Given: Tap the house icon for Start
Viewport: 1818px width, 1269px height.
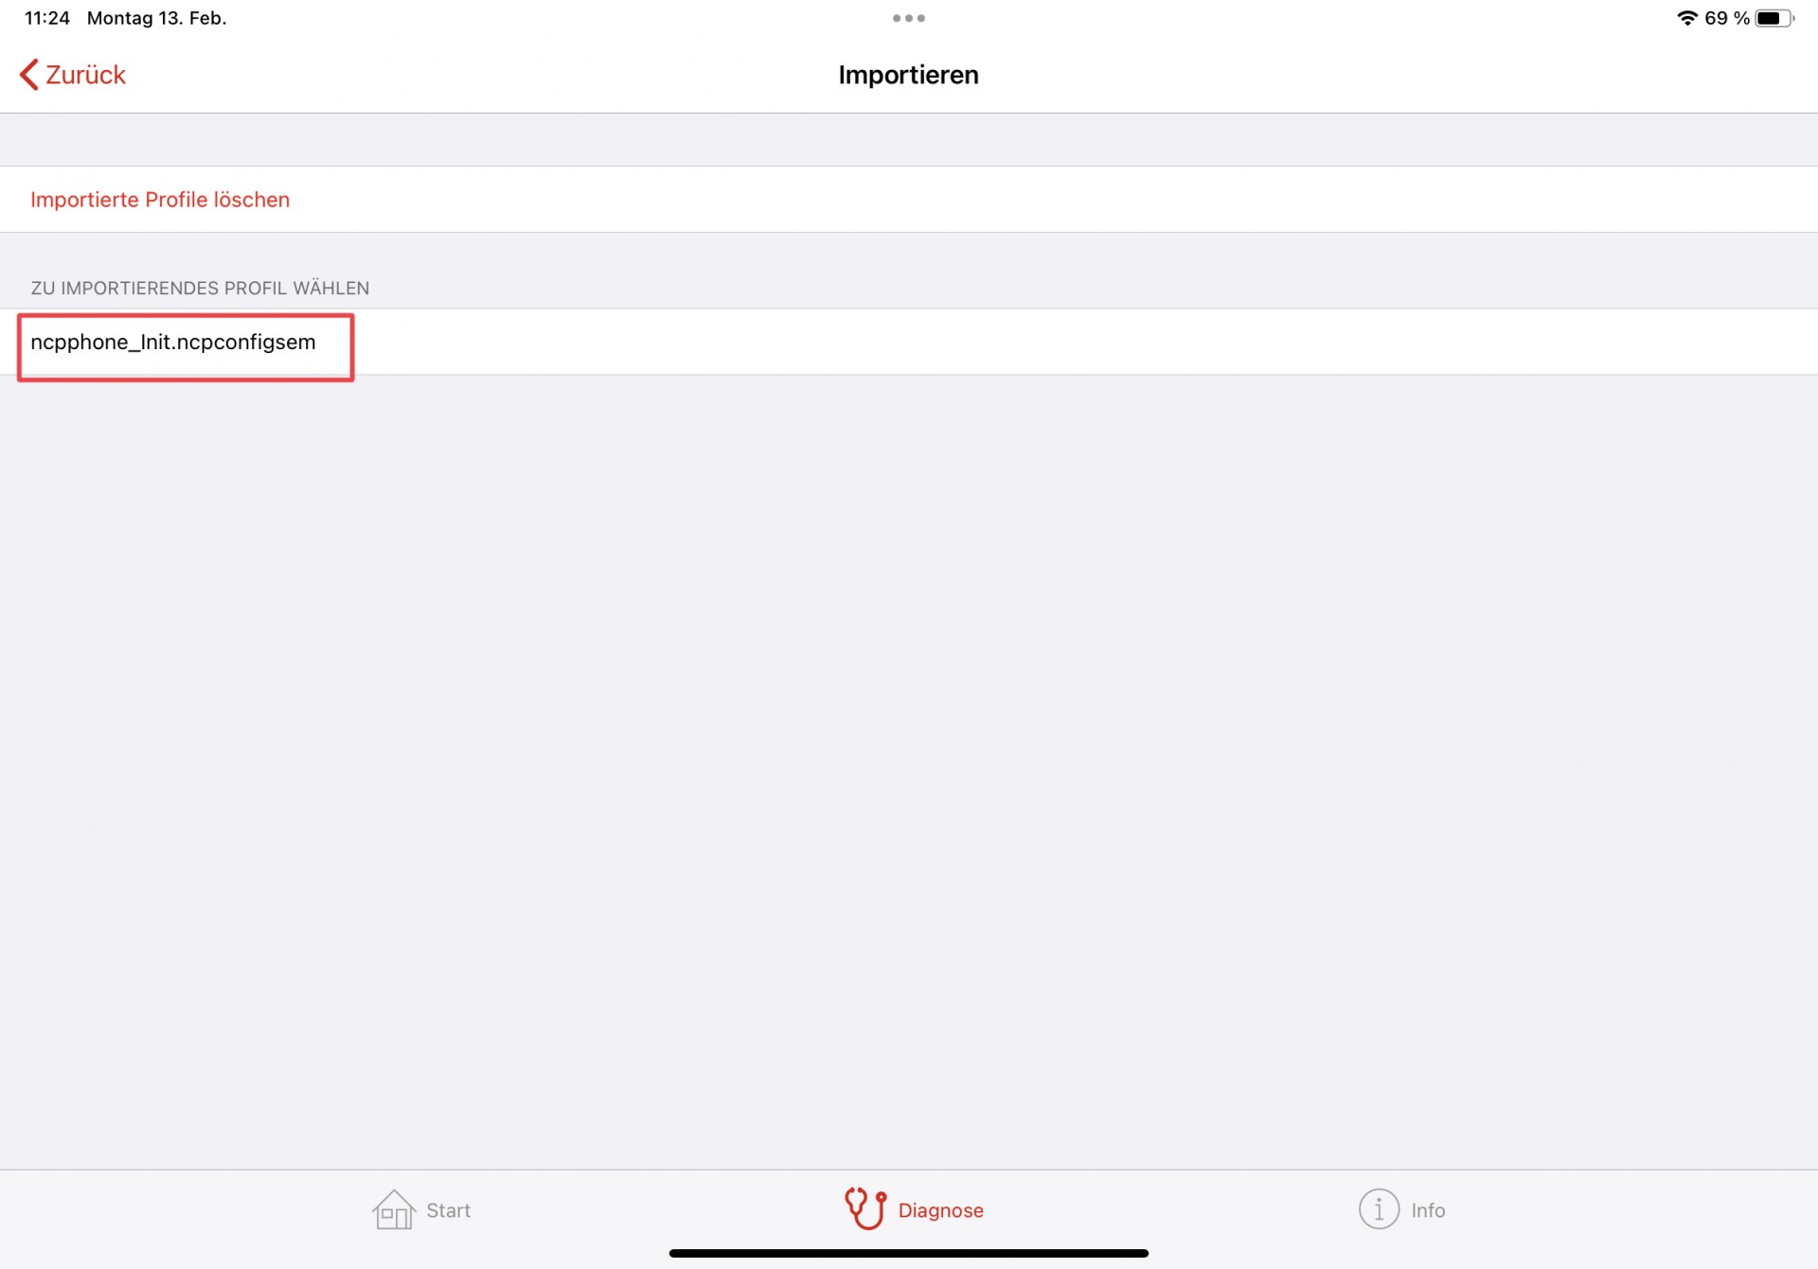Looking at the screenshot, I should 394,1209.
